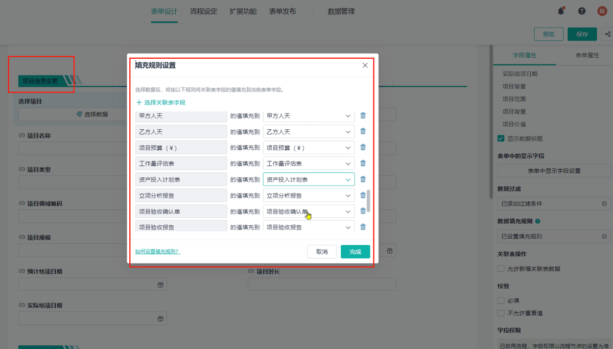Delete the 甲方人天 fill rule
613x349 pixels.
click(x=363, y=115)
